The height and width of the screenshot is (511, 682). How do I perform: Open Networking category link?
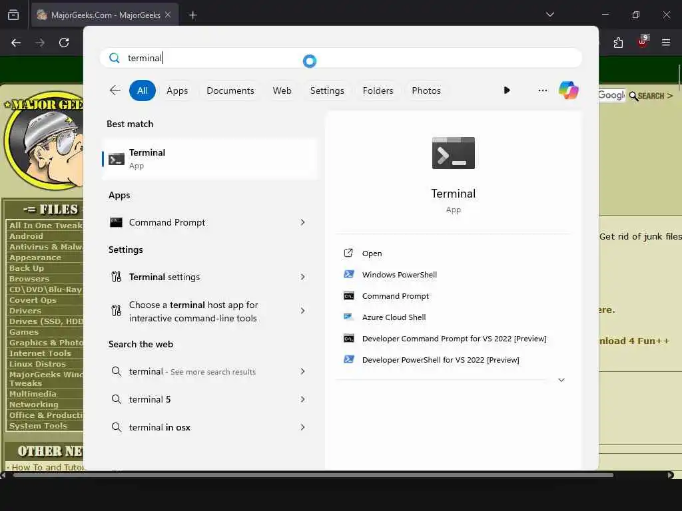tap(33, 405)
